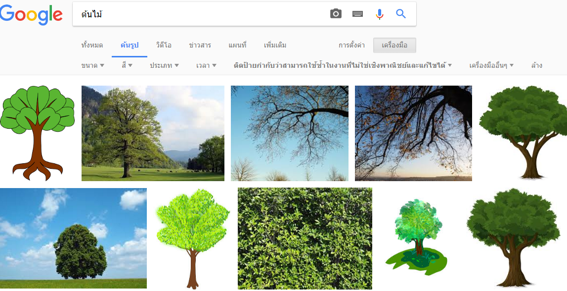Screen dimensions: 567x291
Task: Expand the ประเภท type filter dropdown
Action: click(x=164, y=65)
